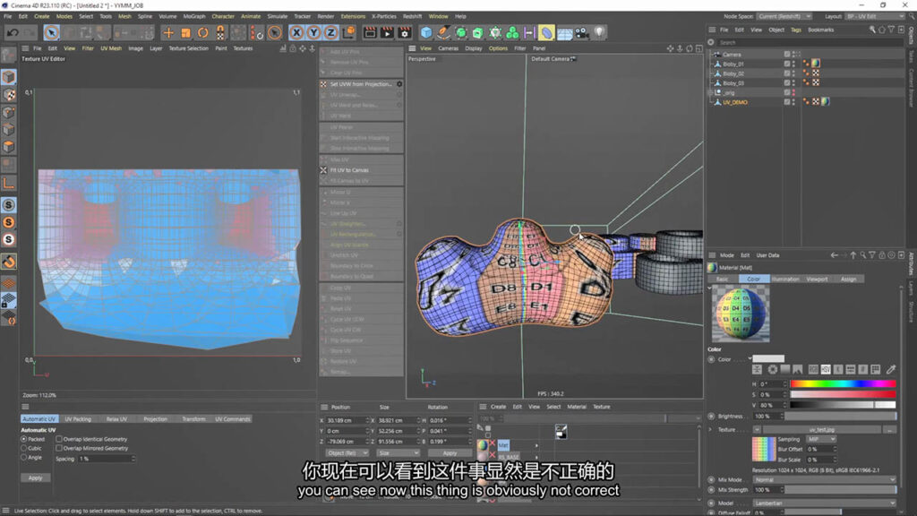This screenshot has height=516, width=917.
Task: Activate the Scale tool
Action: click(x=185, y=33)
